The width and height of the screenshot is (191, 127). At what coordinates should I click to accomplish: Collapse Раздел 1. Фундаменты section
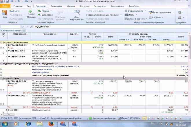coord(1,42)
